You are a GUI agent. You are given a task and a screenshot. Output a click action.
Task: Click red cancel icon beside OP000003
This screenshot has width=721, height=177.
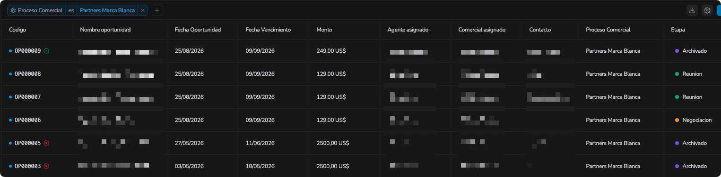pyautogui.click(x=46, y=166)
